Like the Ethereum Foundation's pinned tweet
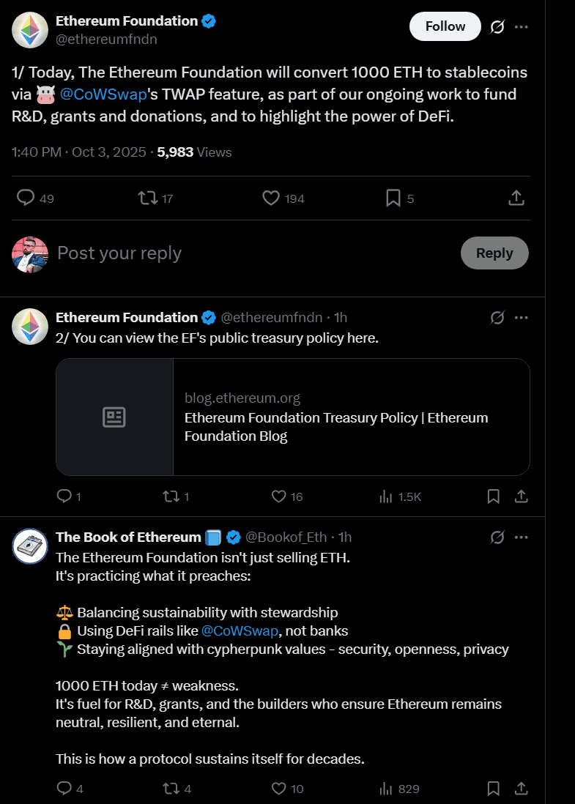 270,198
